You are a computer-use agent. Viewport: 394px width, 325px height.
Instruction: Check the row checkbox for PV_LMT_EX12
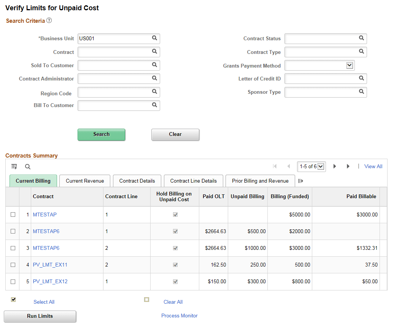(13, 281)
